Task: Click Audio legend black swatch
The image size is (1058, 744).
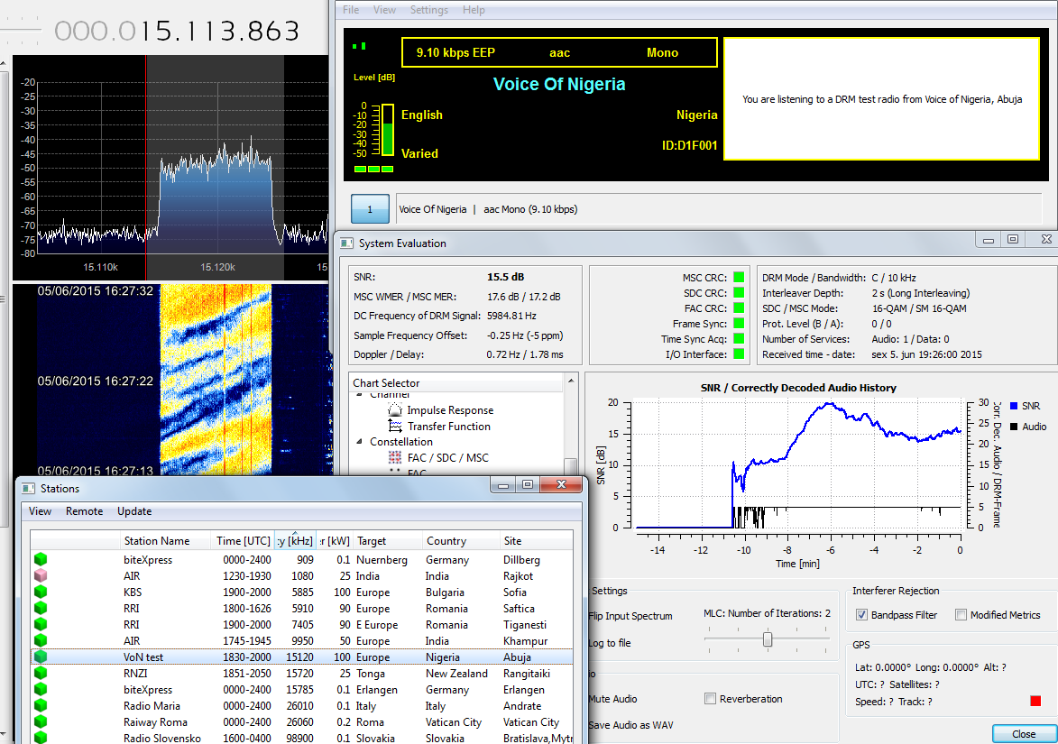Action: click(x=1014, y=427)
